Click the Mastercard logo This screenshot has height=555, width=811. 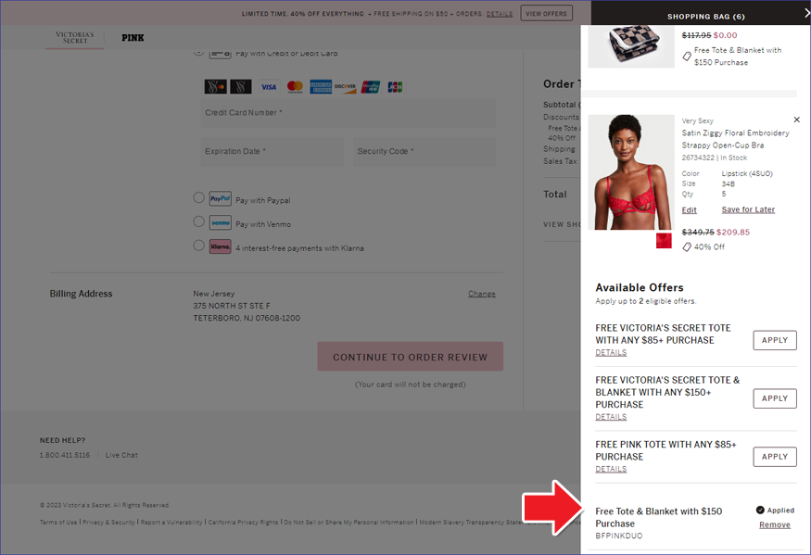pyautogui.click(x=295, y=87)
